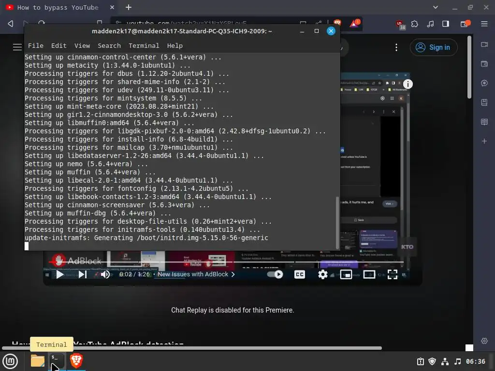Click the Terminal icon in taskbar
495x371 pixels.
tap(57, 361)
